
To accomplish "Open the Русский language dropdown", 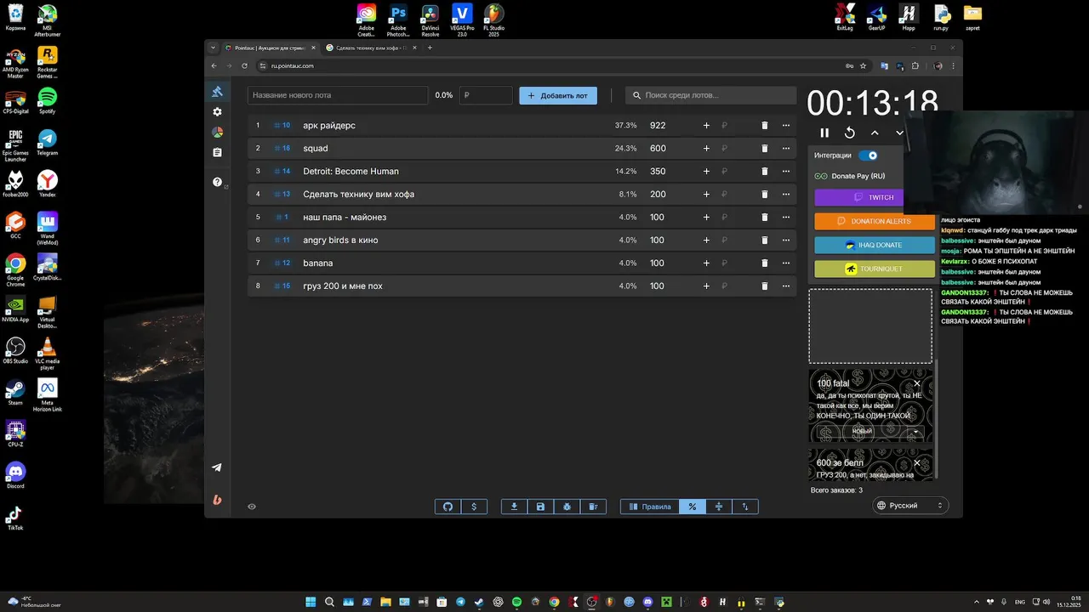I will (x=910, y=506).
